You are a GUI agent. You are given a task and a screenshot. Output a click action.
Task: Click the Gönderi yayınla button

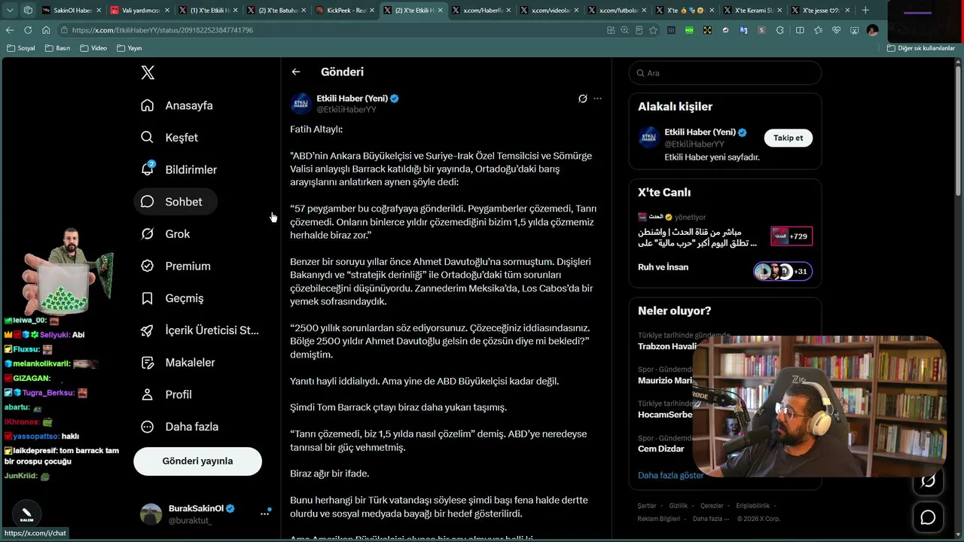point(197,461)
